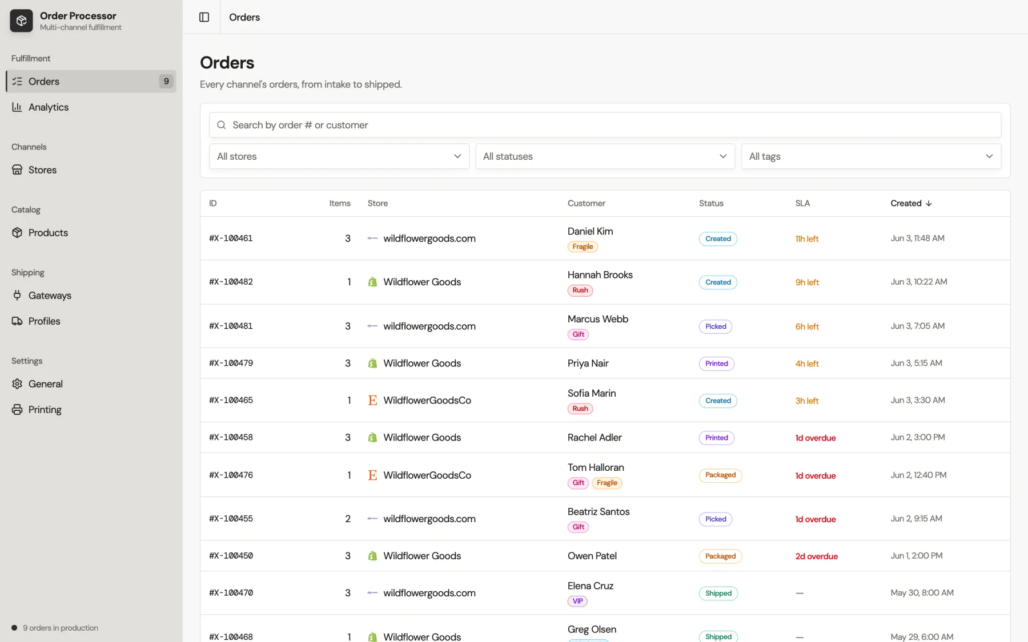Viewport: 1028px width, 642px height.
Task: Open Printing settings in the sidebar
Action: [x=91, y=410]
